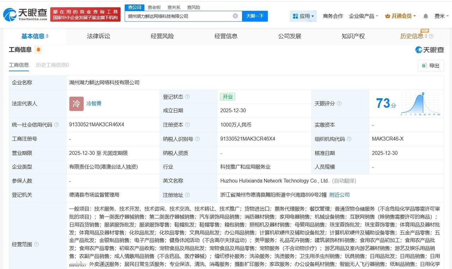Open the 导出 export to Excel
This screenshot has height=269, width=452.
430,66
